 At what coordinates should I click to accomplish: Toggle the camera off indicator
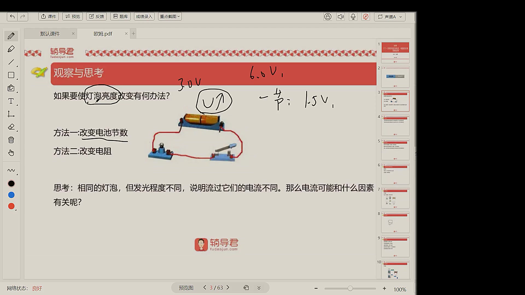pyautogui.click(x=366, y=16)
